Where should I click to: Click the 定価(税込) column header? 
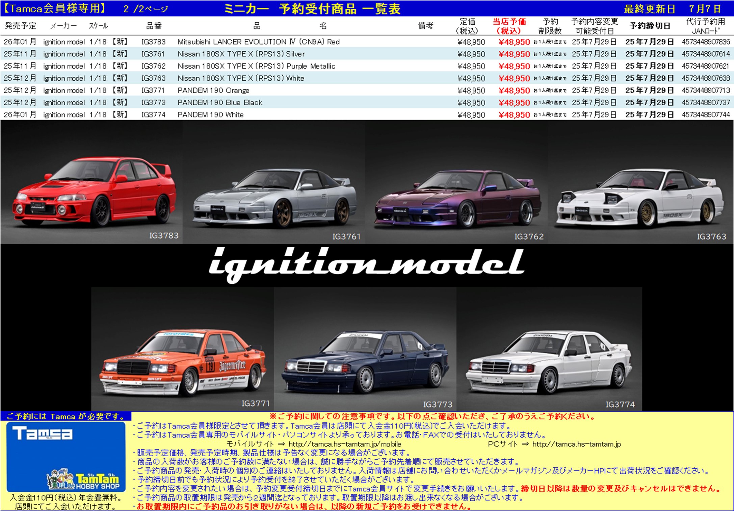tap(468, 26)
